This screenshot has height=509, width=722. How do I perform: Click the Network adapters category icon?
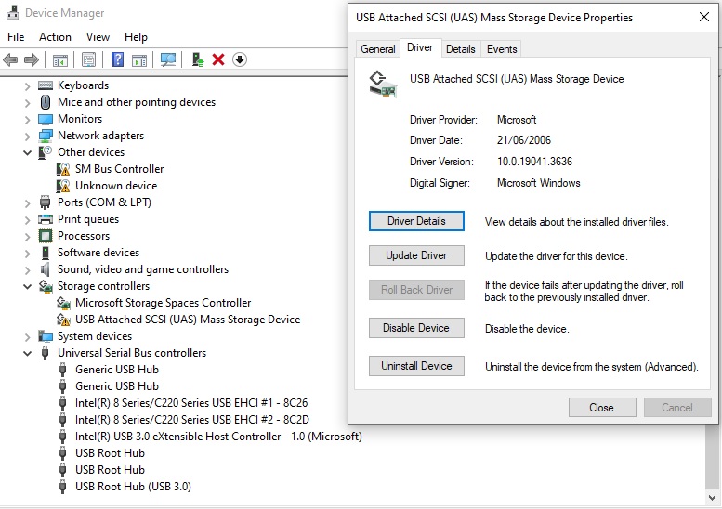[x=46, y=136]
